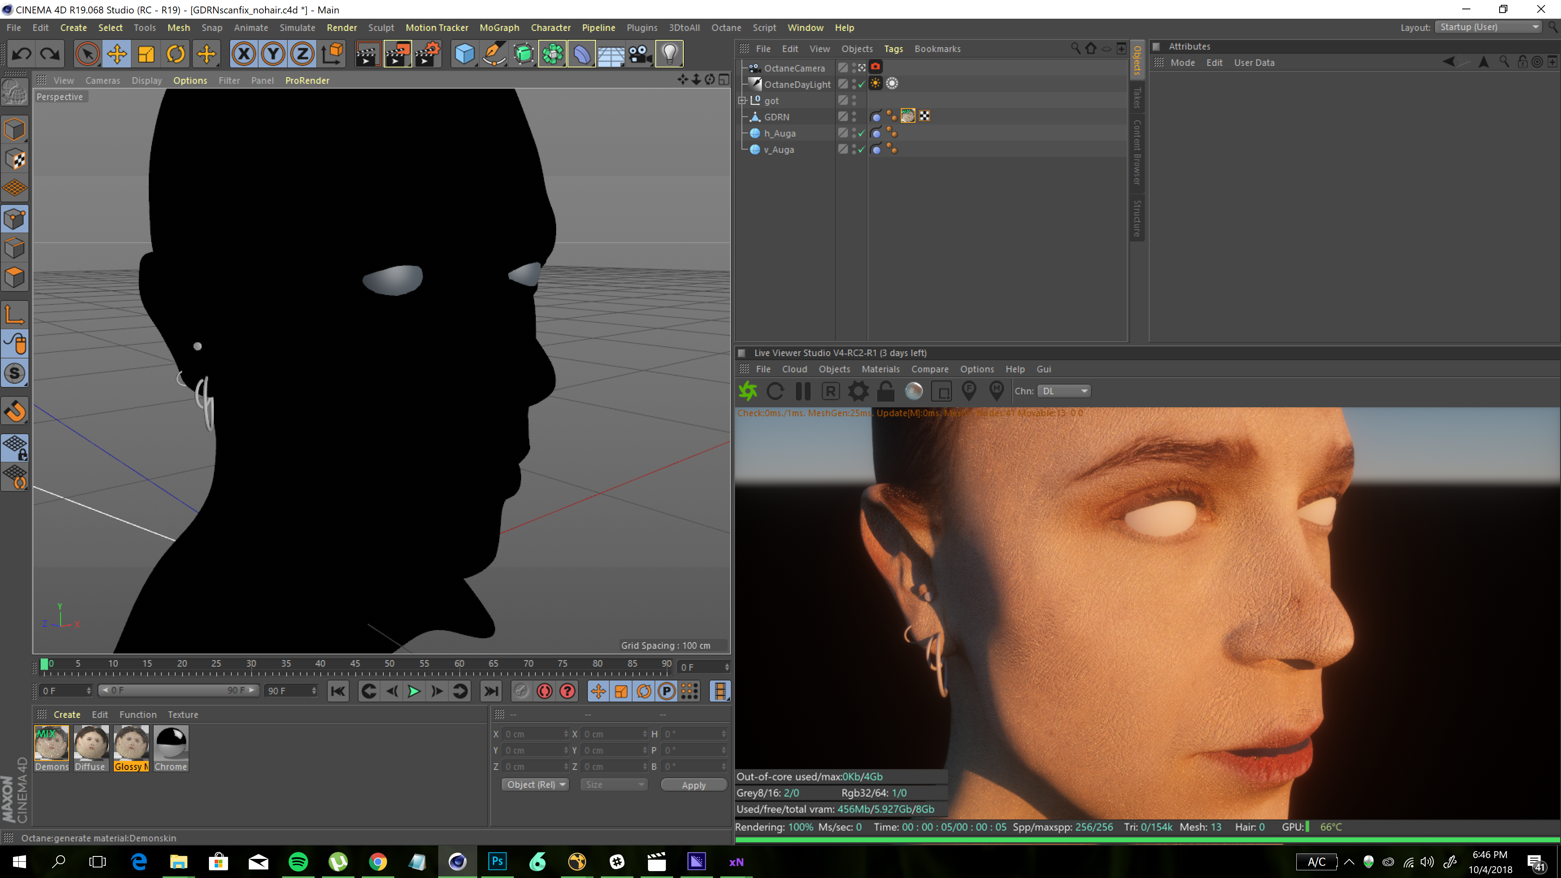Click the Live Selection tool

87,54
